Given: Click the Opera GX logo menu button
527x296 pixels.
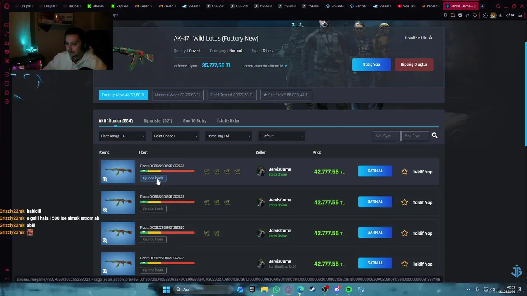Looking at the screenshot, I should tap(7, 6).
